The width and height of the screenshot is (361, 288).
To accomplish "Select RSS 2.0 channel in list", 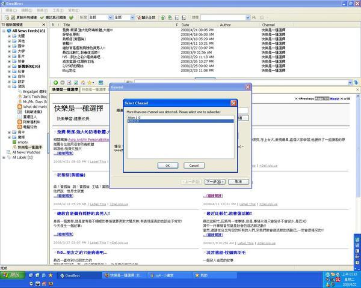I will pyautogui.click(x=180, y=121).
